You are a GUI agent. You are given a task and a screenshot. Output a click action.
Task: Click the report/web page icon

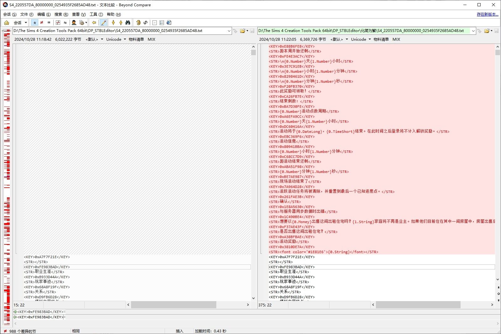pyautogui.click(x=169, y=23)
